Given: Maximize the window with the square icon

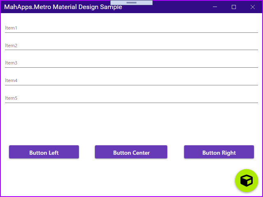Looking at the screenshot, I should tap(234, 7).
